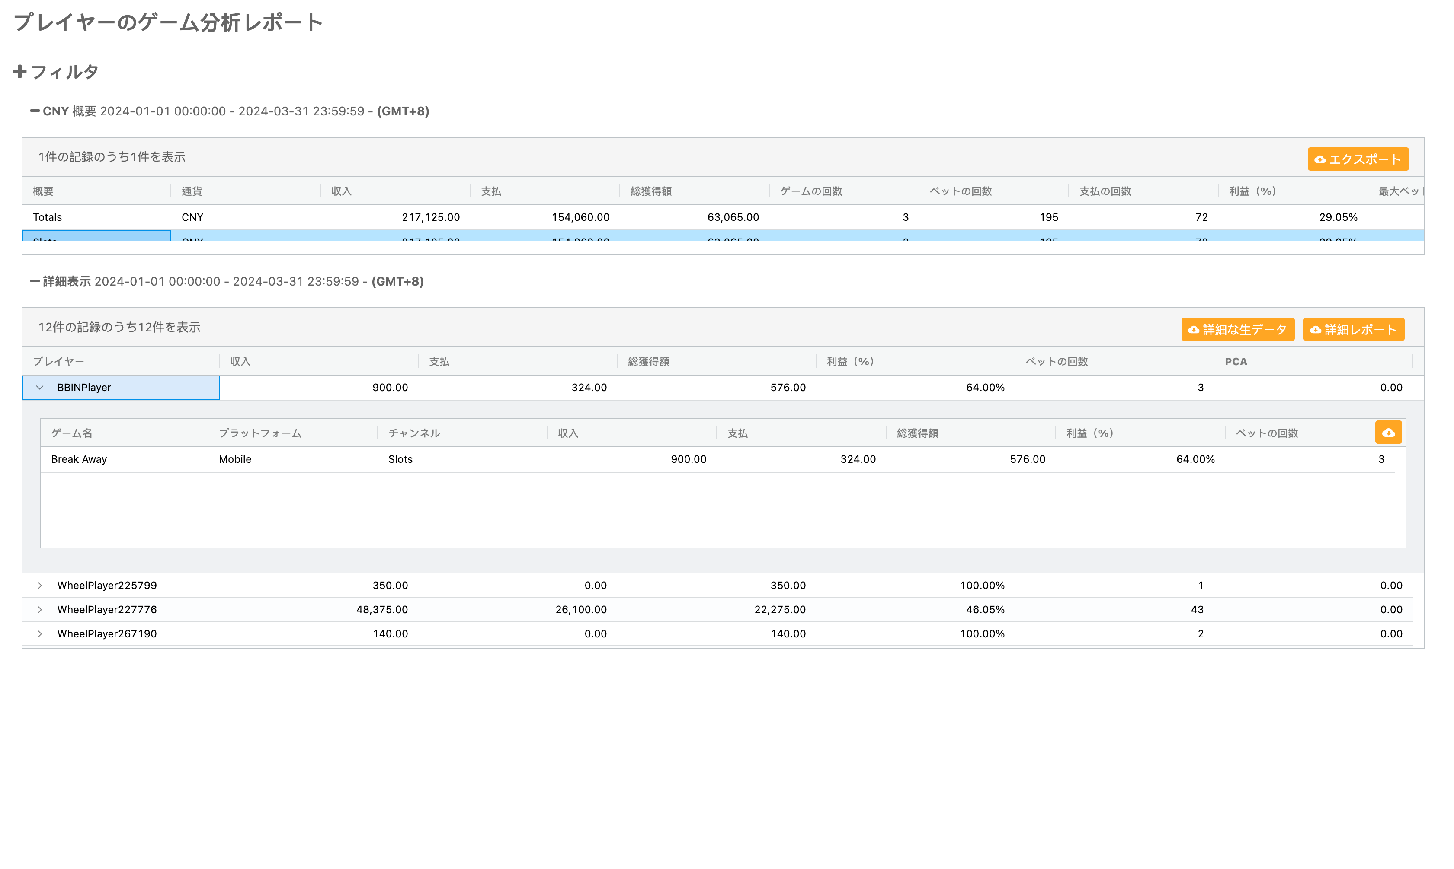Select the Totals row in the summary table

(x=48, y=217)
